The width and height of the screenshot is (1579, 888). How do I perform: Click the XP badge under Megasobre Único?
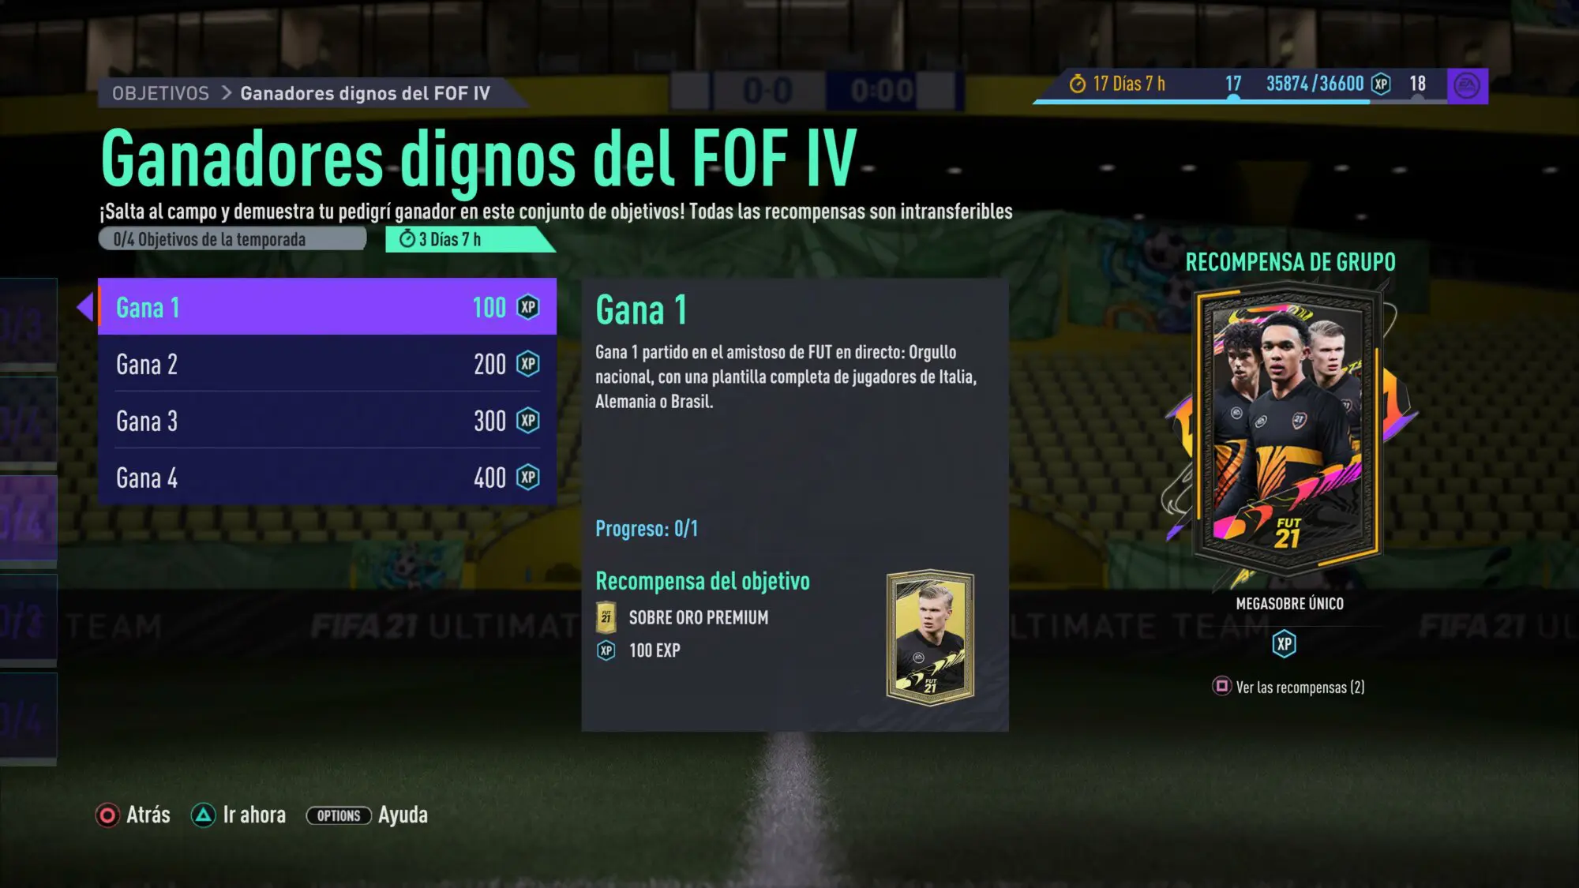pyautogui.click(x=1285, y=644)
